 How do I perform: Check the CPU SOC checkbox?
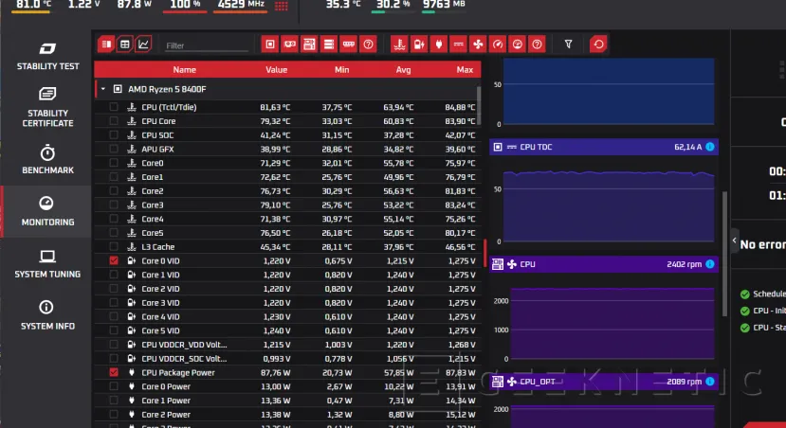point(114,134)
